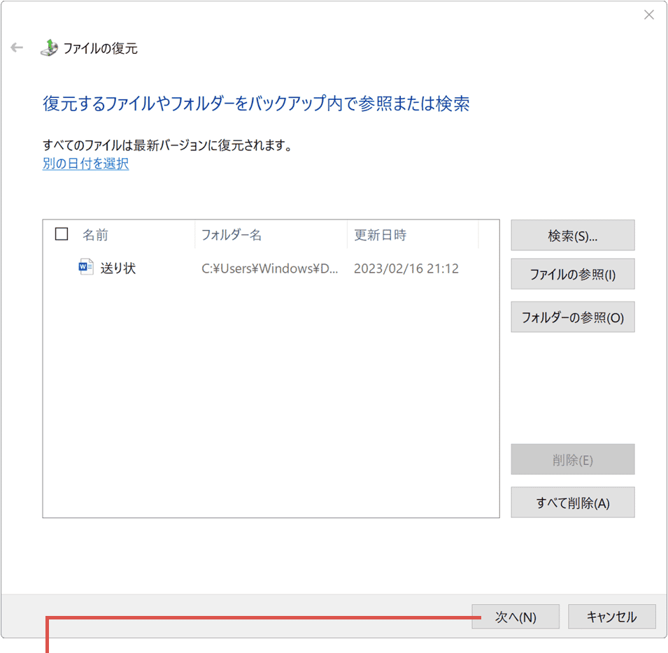
Task: Open the 別の日付を選択 link
Action: click(85, 164)
